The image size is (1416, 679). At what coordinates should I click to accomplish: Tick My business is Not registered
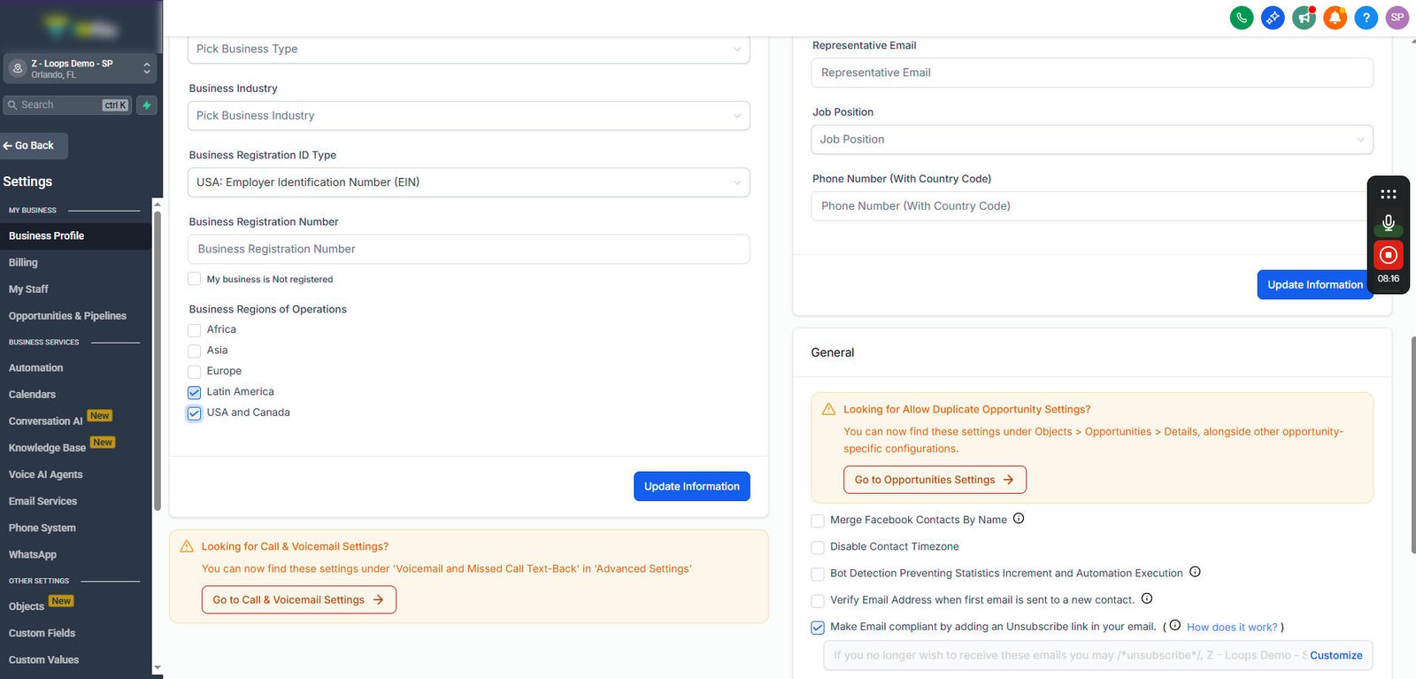click(x=195, y=279)
